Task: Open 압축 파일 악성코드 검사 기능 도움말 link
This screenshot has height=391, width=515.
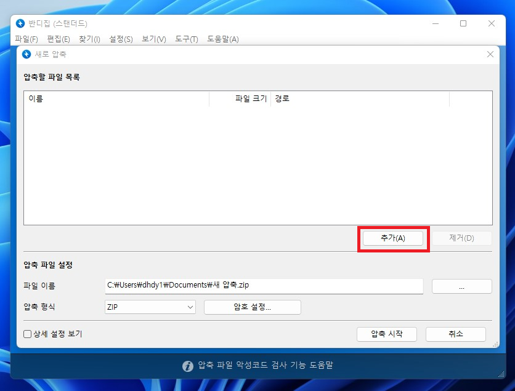Action: (x=266, y=365)
